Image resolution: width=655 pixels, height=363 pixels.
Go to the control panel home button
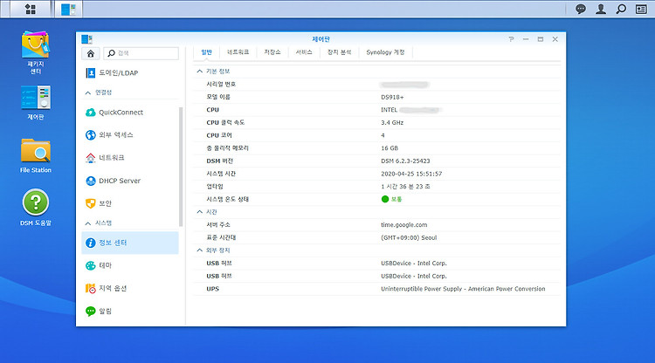point(91,53)
